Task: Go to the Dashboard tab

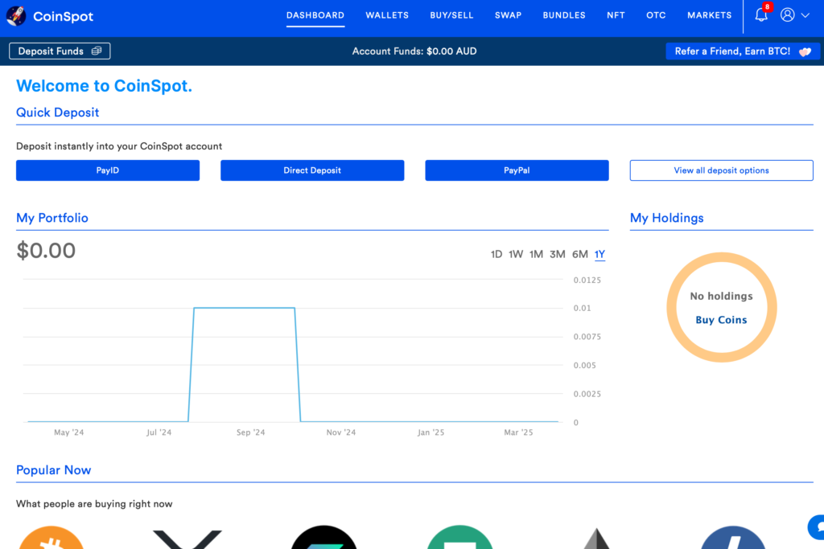Action: click(315, 15)
